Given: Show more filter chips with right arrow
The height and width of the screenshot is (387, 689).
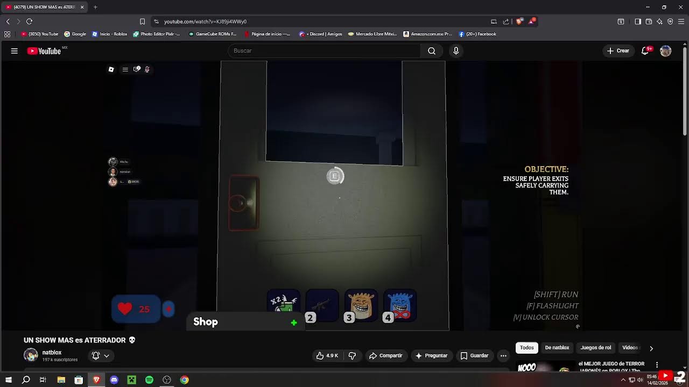Looking at the screenshot, I should [x=651, y=348].
